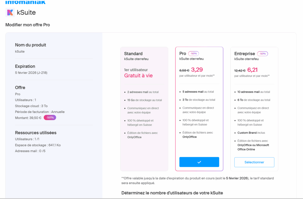This screenshot has width=303, height=199.
Task: Click the Pro plan card heading
Action: pyautogui.click(x=183, y=54)
